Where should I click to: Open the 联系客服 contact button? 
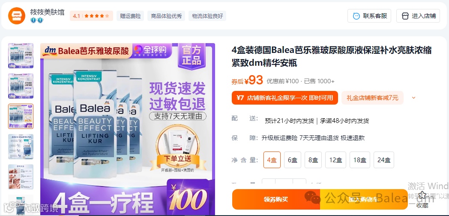(x=369, y=16)
